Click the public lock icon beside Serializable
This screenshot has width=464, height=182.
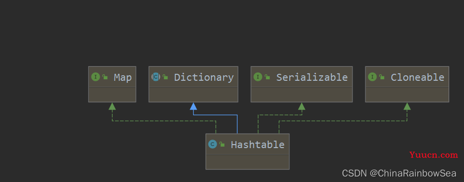click(x=267, y=77)
